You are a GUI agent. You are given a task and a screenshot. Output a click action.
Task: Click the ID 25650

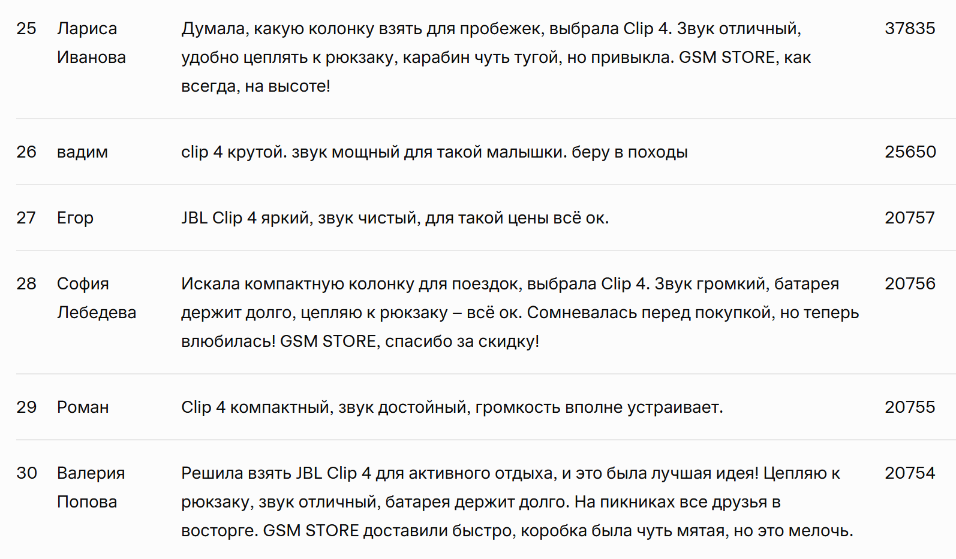910,152
